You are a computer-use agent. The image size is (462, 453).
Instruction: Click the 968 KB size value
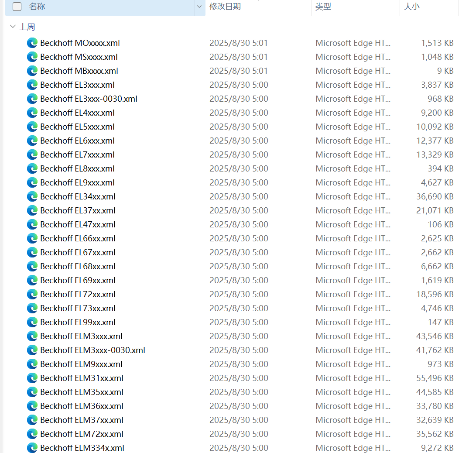(441, 99)
